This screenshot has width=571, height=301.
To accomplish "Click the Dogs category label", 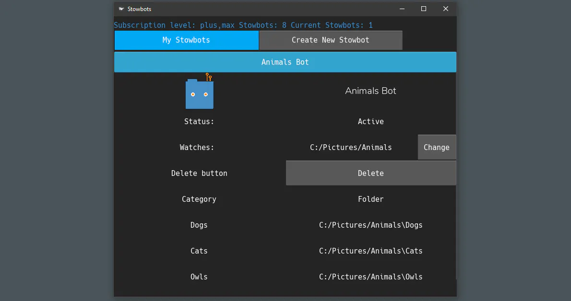I will pos(199,225).
